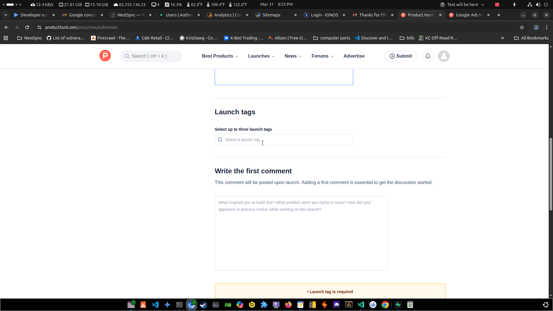This screenshot has width=553, height=311.
Task: Open Chrome menu three dots
Action: [547, 27]
